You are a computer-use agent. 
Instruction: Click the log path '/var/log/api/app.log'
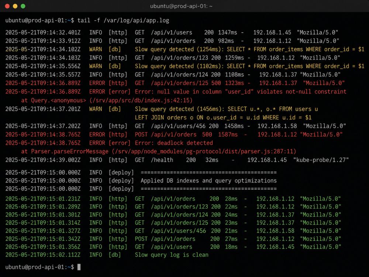pyautogui.click(x=137, y=20)
